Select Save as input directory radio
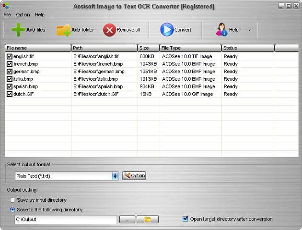 [x=12, y=200]
